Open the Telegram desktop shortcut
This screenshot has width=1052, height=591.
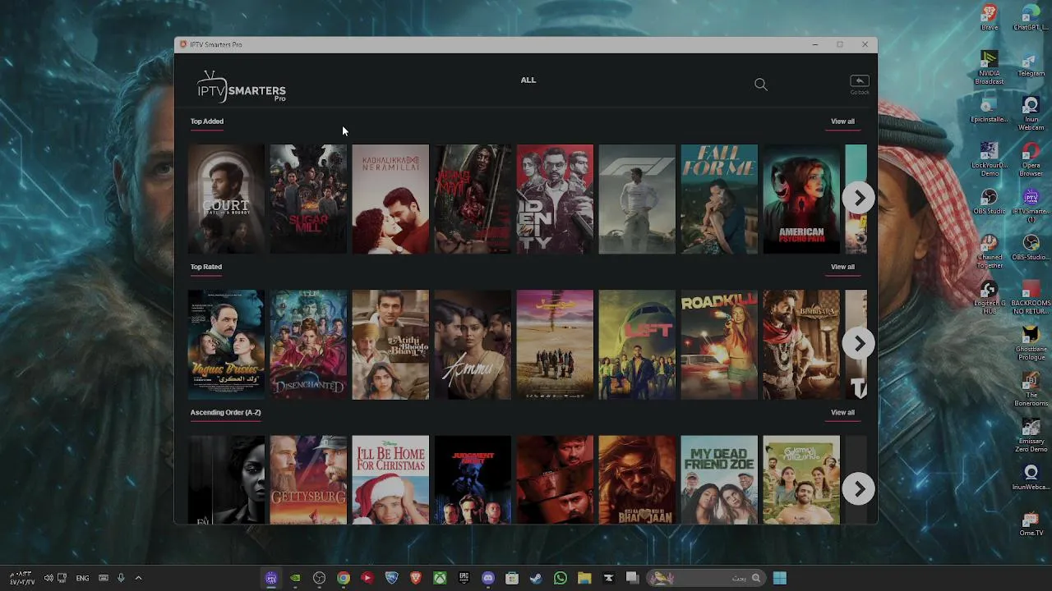click(x=1031, y=64)
